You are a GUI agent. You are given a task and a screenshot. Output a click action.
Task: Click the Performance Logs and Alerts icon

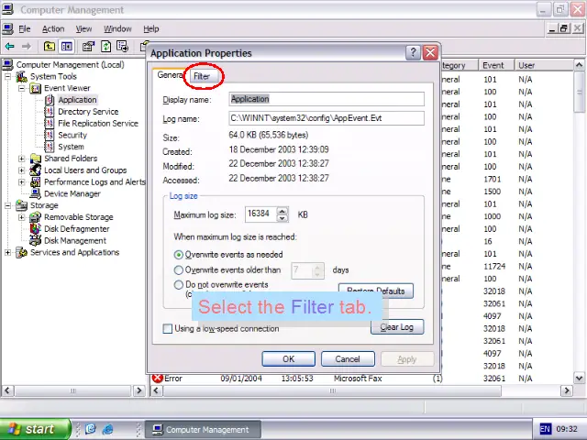pyautogui.click(x=36, y=181)
